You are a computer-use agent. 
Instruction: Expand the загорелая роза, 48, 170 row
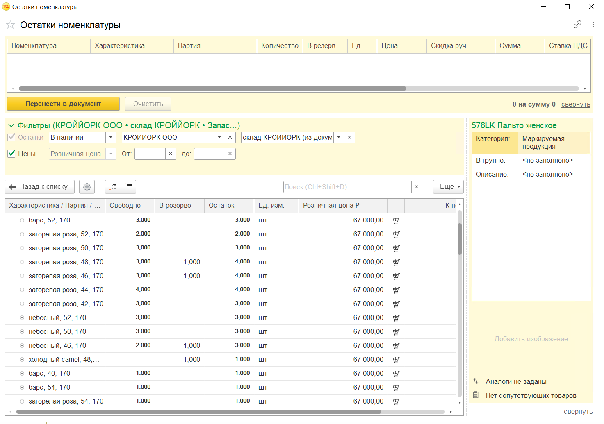pos(22,262)
